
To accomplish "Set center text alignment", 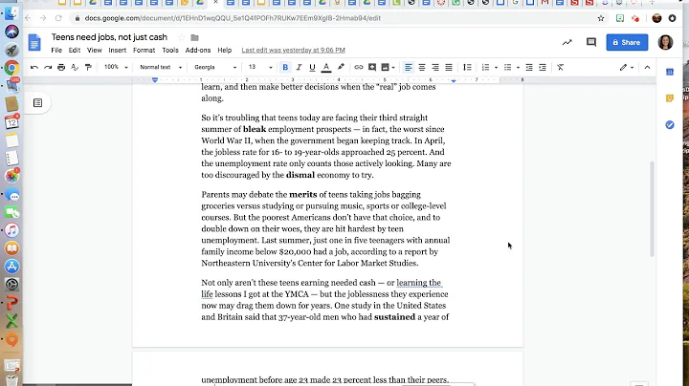I will click(x=422, y=67).
